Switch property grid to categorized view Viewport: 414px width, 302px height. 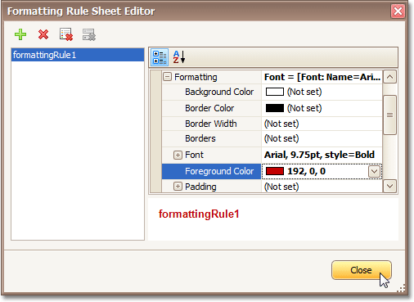160,57
